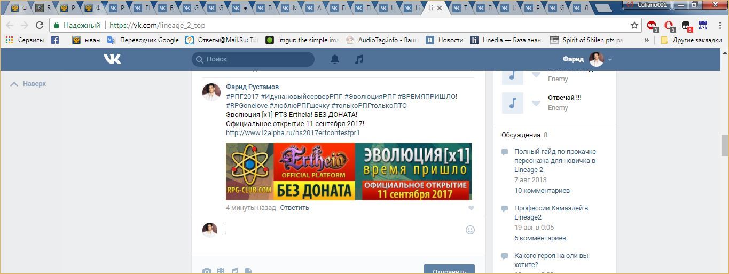Open the Culiano001 Chrome profile button
Screen dimensions: 729x274
click(x=647, y=4)
